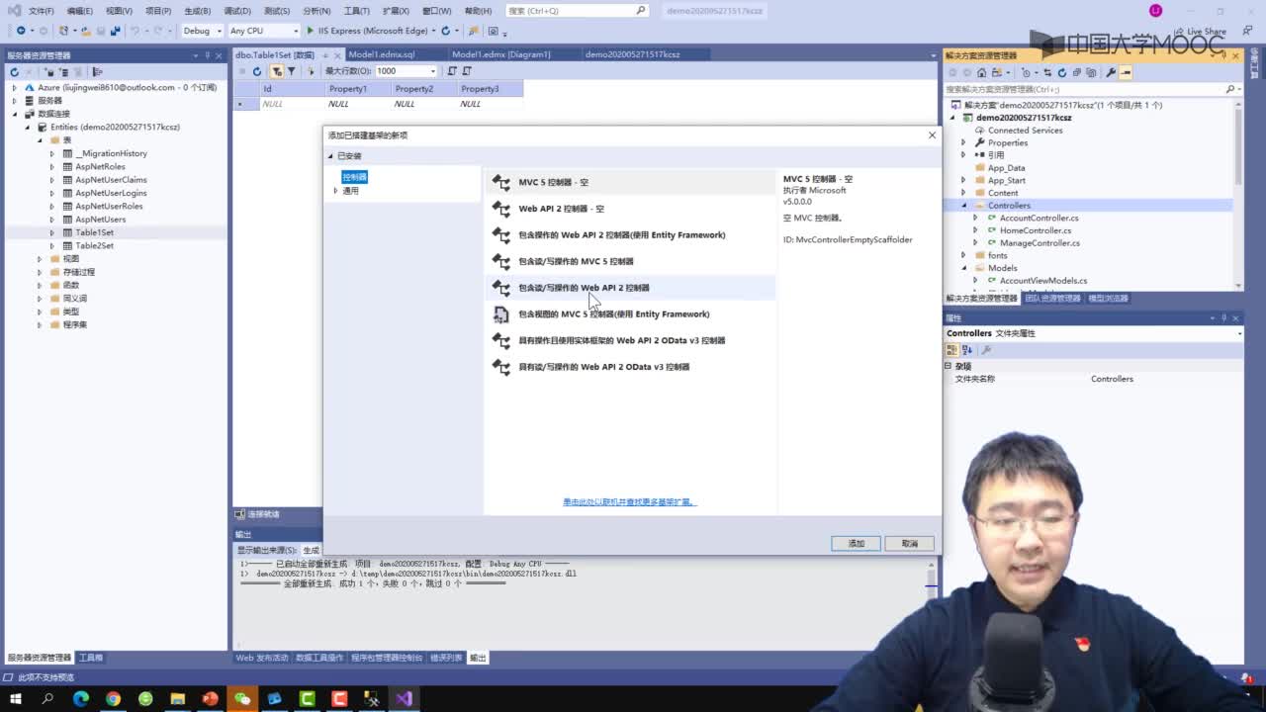Viewport: 1266px width, 712px height.
Task: Click the Windows taskbar search icon
Action: pyautogui.click(x=47, y=699)
